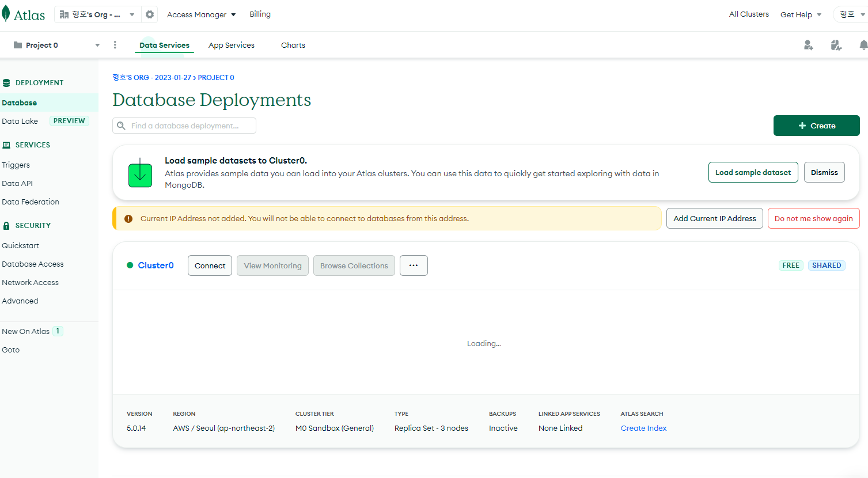
Task: Click Goto in the sidebar
Action: click(10, 350)
